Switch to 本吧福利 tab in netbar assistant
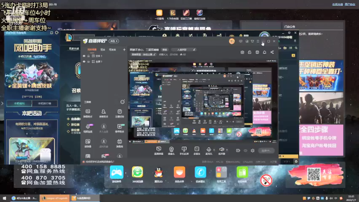The width and height of the screenshot is (359, 202). coord(19,104)
